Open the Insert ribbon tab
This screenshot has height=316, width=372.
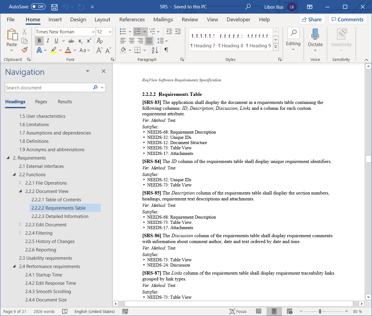coord(55,19)
